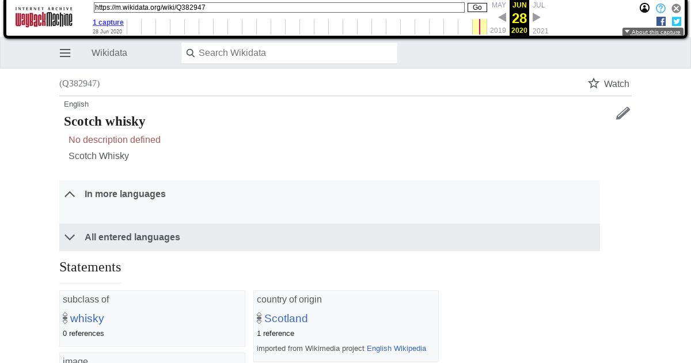Open the 1 capture link

[108, 22]
